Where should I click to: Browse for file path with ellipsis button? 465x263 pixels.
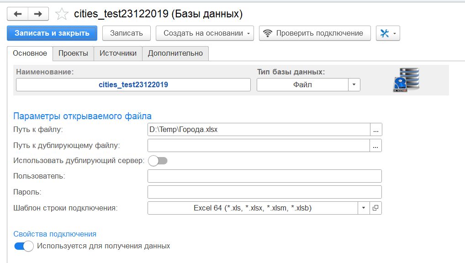coord(376,130)
